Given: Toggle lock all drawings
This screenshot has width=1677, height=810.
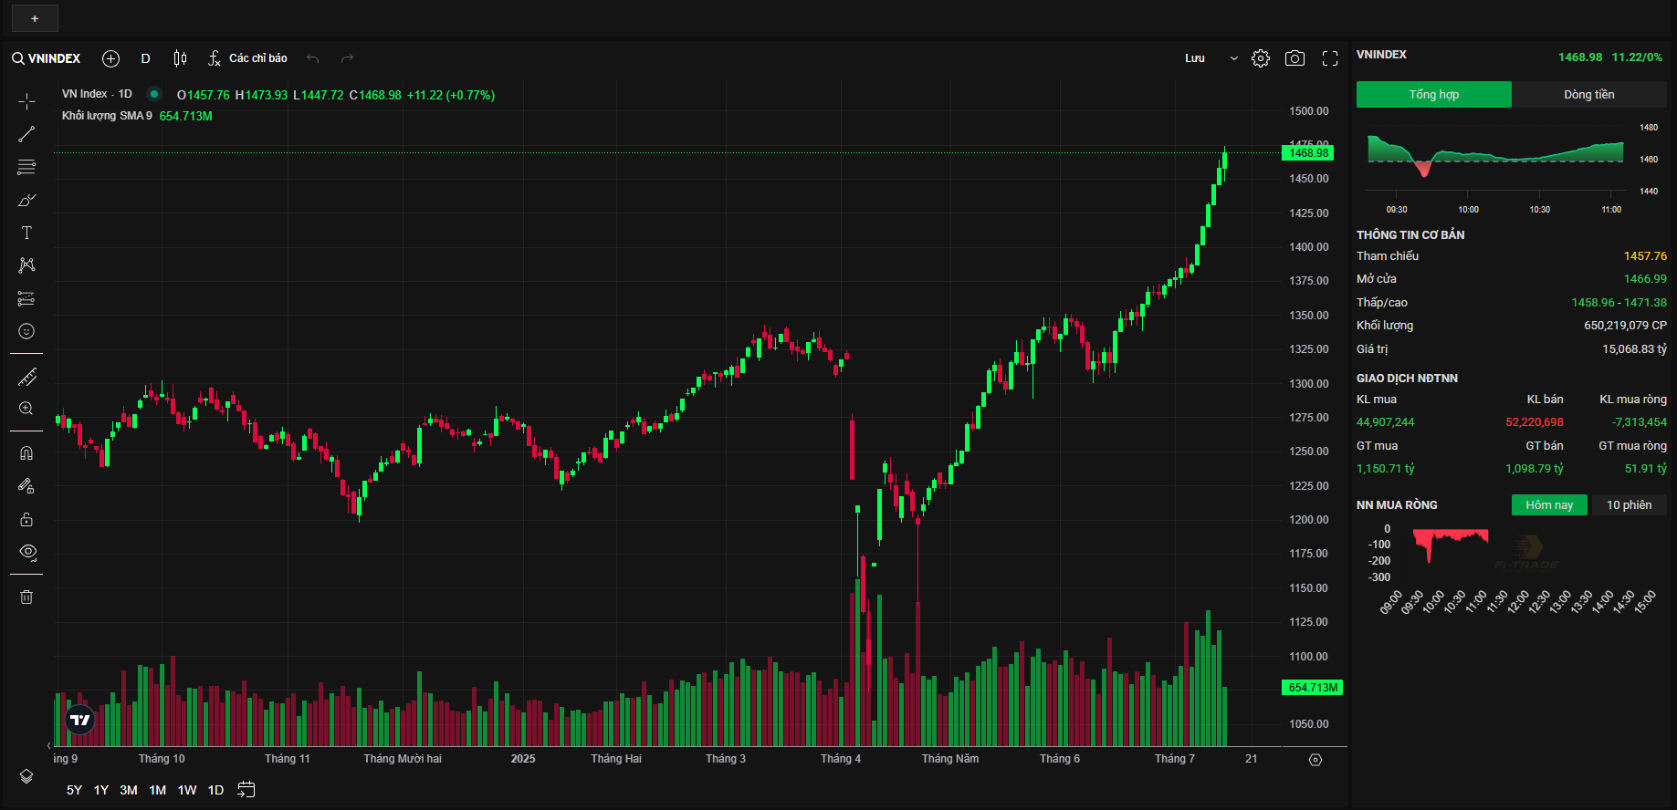Looking at the screenshot, I should [x=26, y=519].
